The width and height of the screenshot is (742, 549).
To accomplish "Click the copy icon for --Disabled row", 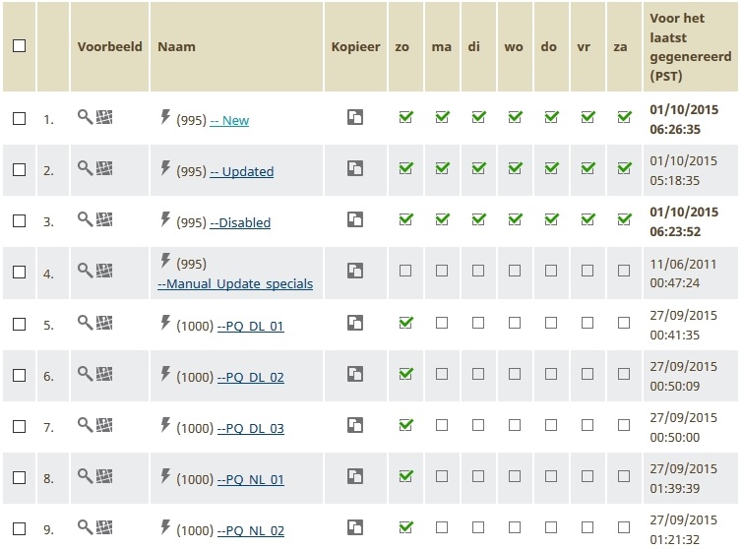I will (355, 219).
